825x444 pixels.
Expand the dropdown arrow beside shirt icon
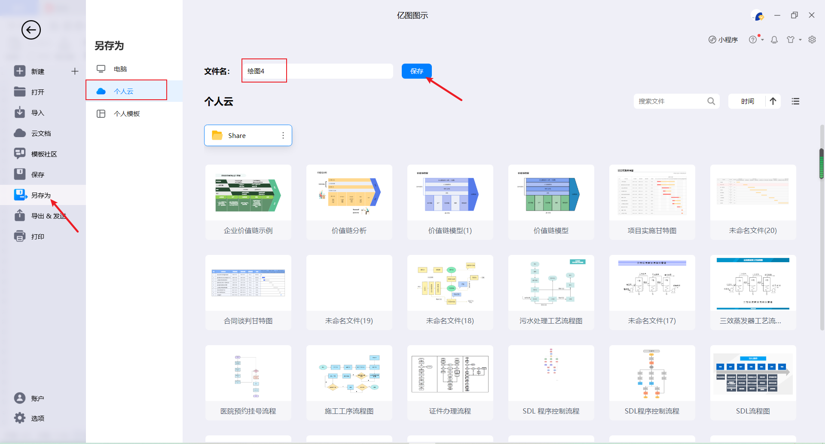coord(800,40)
